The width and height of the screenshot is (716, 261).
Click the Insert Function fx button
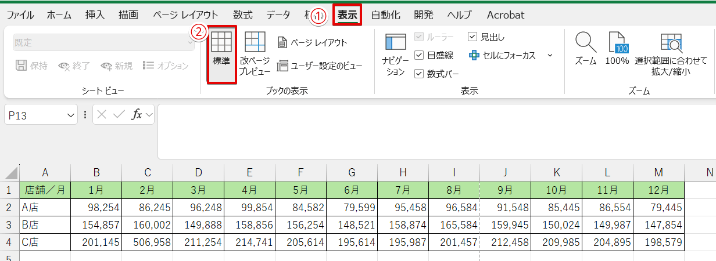(x=137, y=114)
